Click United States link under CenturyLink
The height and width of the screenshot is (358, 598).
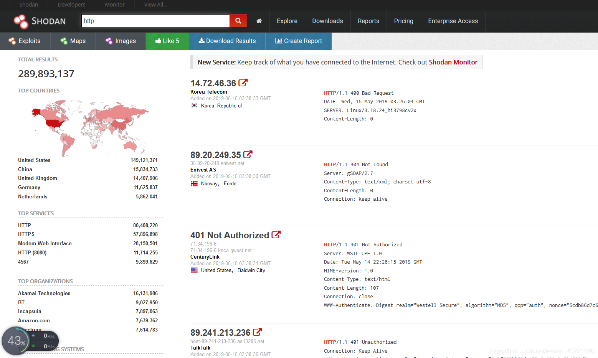click(216, 270)
